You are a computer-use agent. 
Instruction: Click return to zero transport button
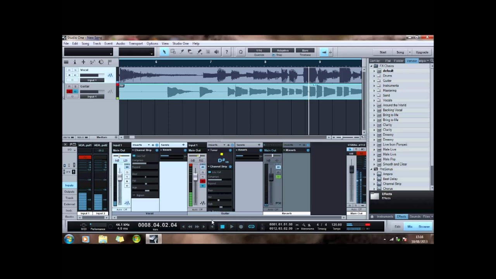tap(212, 227)
